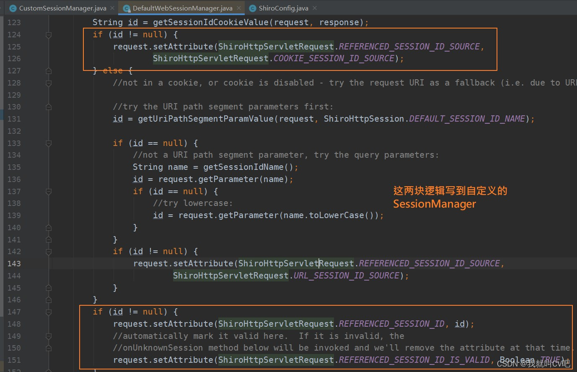Viewport: 577px width, 372px height.
Task: Click the underlined id variable on line 139
Action: point(158,216)
